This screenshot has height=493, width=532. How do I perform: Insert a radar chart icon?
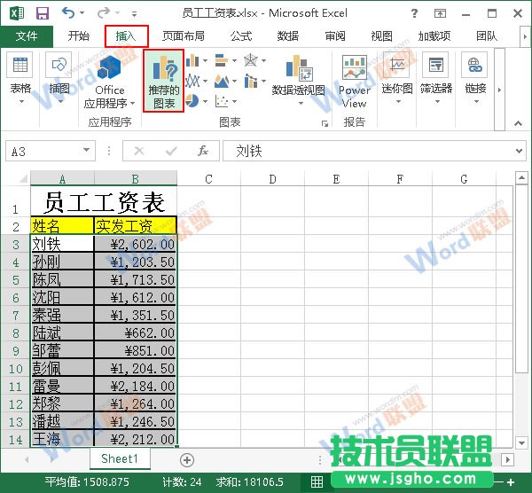point(251,60)
